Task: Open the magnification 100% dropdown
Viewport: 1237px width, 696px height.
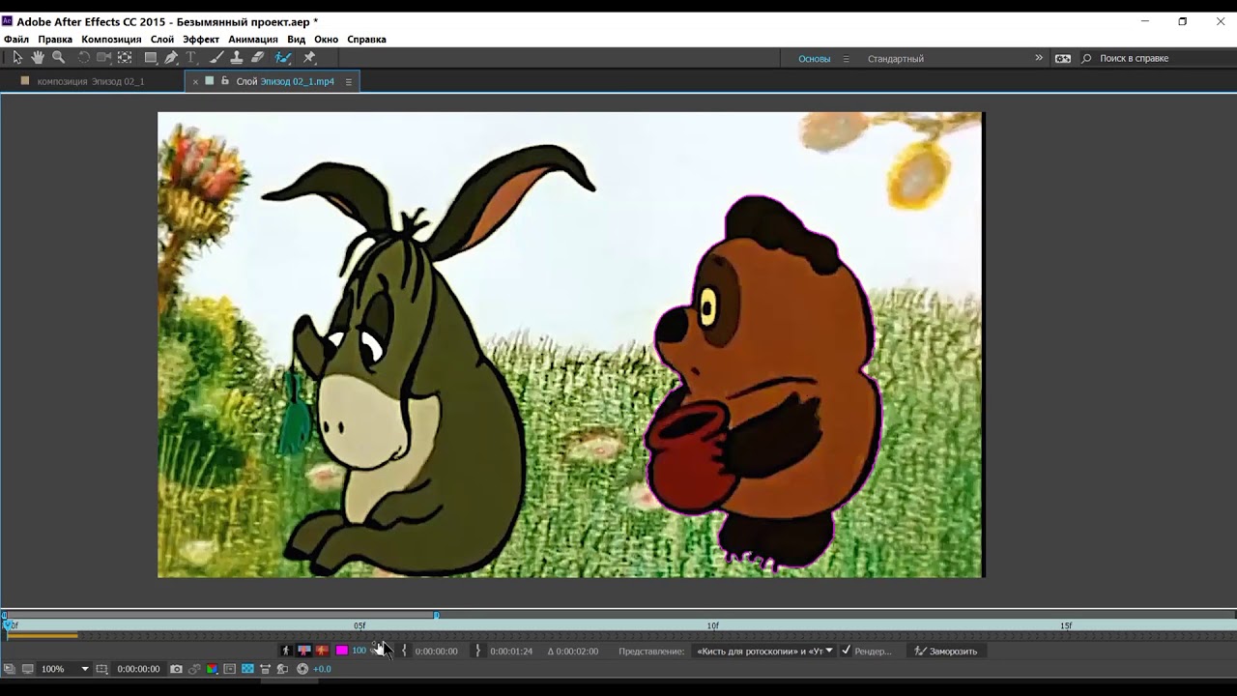Action: [65, 669]
